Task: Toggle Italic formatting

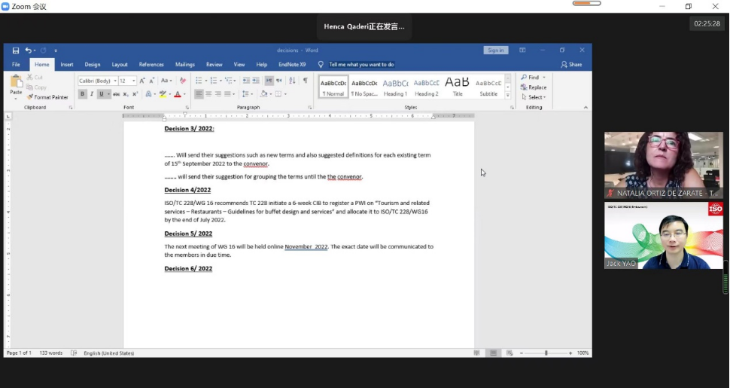Action: coord(92,94)
